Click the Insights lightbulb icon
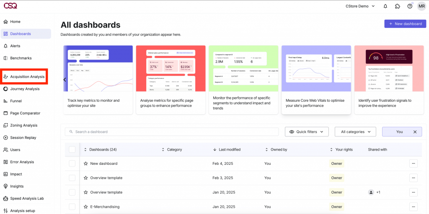Image resolution: width=429 pixels, height=214 pixels. click(x=5, y=186)
